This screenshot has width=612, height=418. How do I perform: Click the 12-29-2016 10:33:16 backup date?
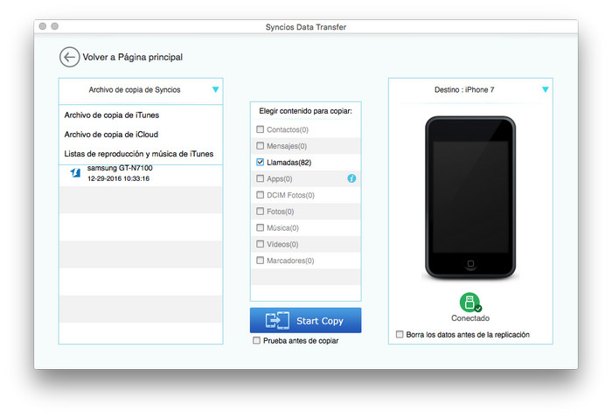pos(118,178)
